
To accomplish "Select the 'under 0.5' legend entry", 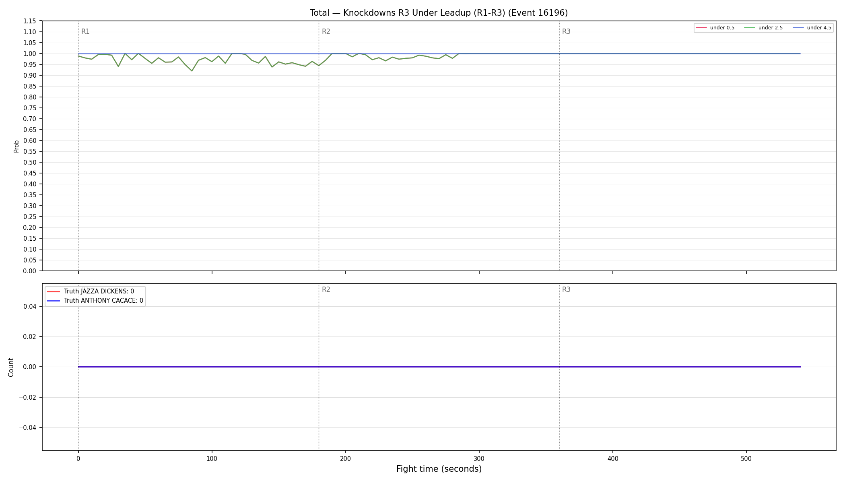I will [x=715, y=28].
